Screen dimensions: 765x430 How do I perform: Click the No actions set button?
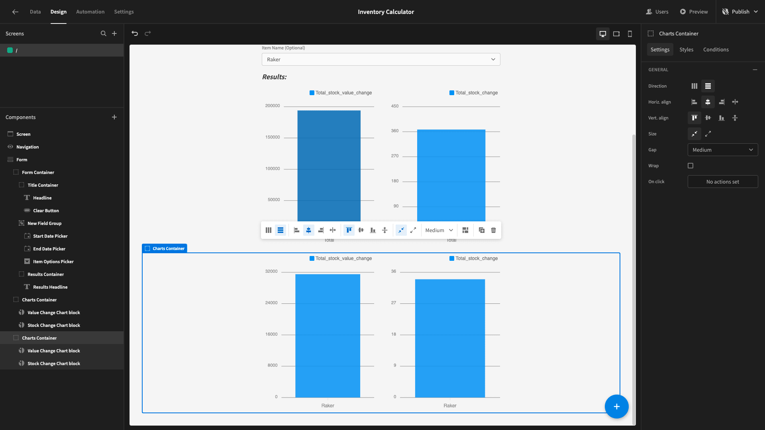723,182
